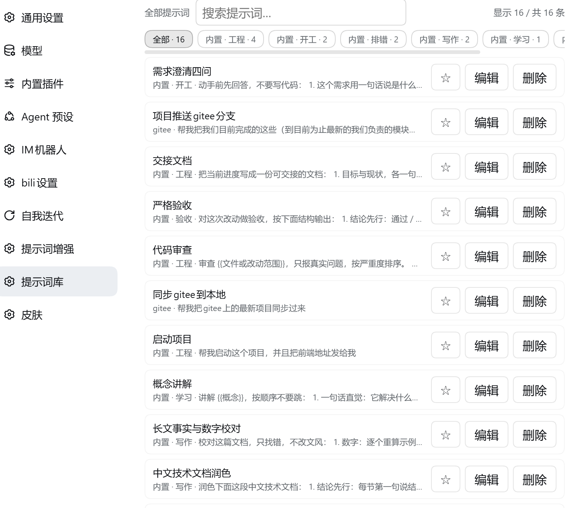This screenshot has width=576, height=508.
Task: Edit the 同步 gitee 到本地 prompt
Action: [486, 301]
